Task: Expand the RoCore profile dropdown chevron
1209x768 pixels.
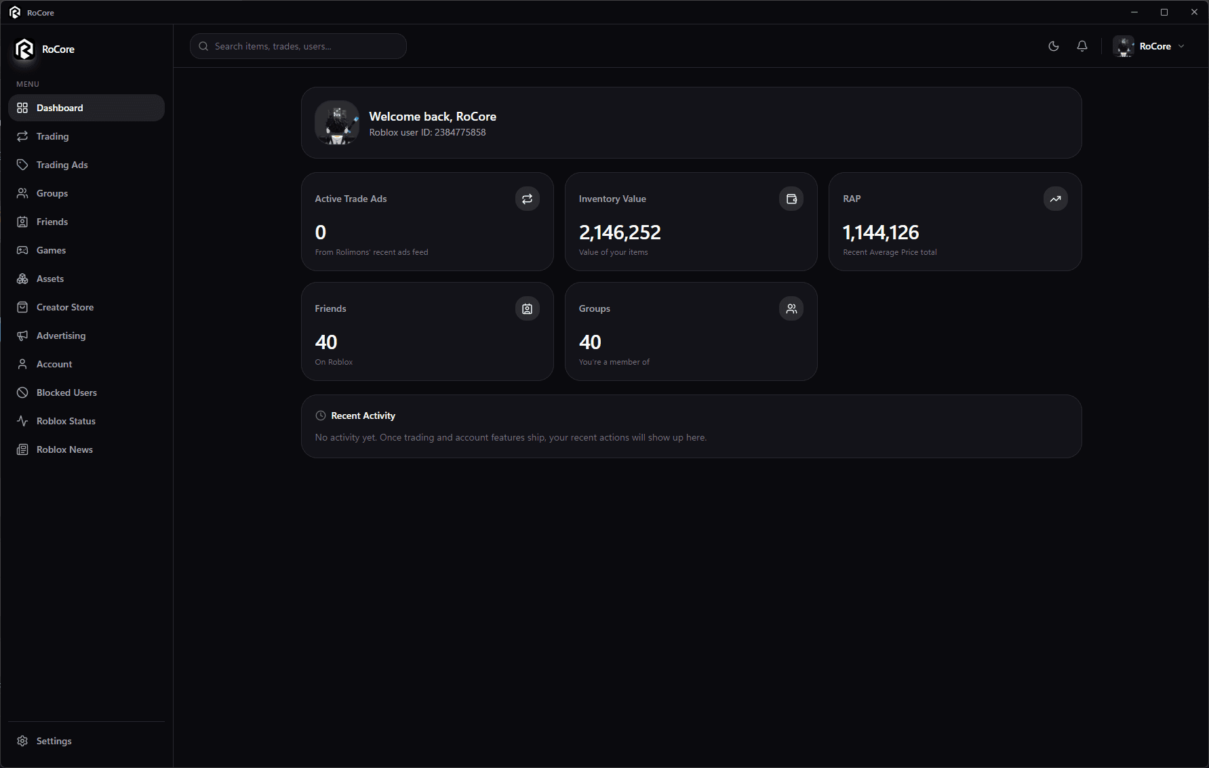Action: pyautogui.click(x=1181, y=46)
